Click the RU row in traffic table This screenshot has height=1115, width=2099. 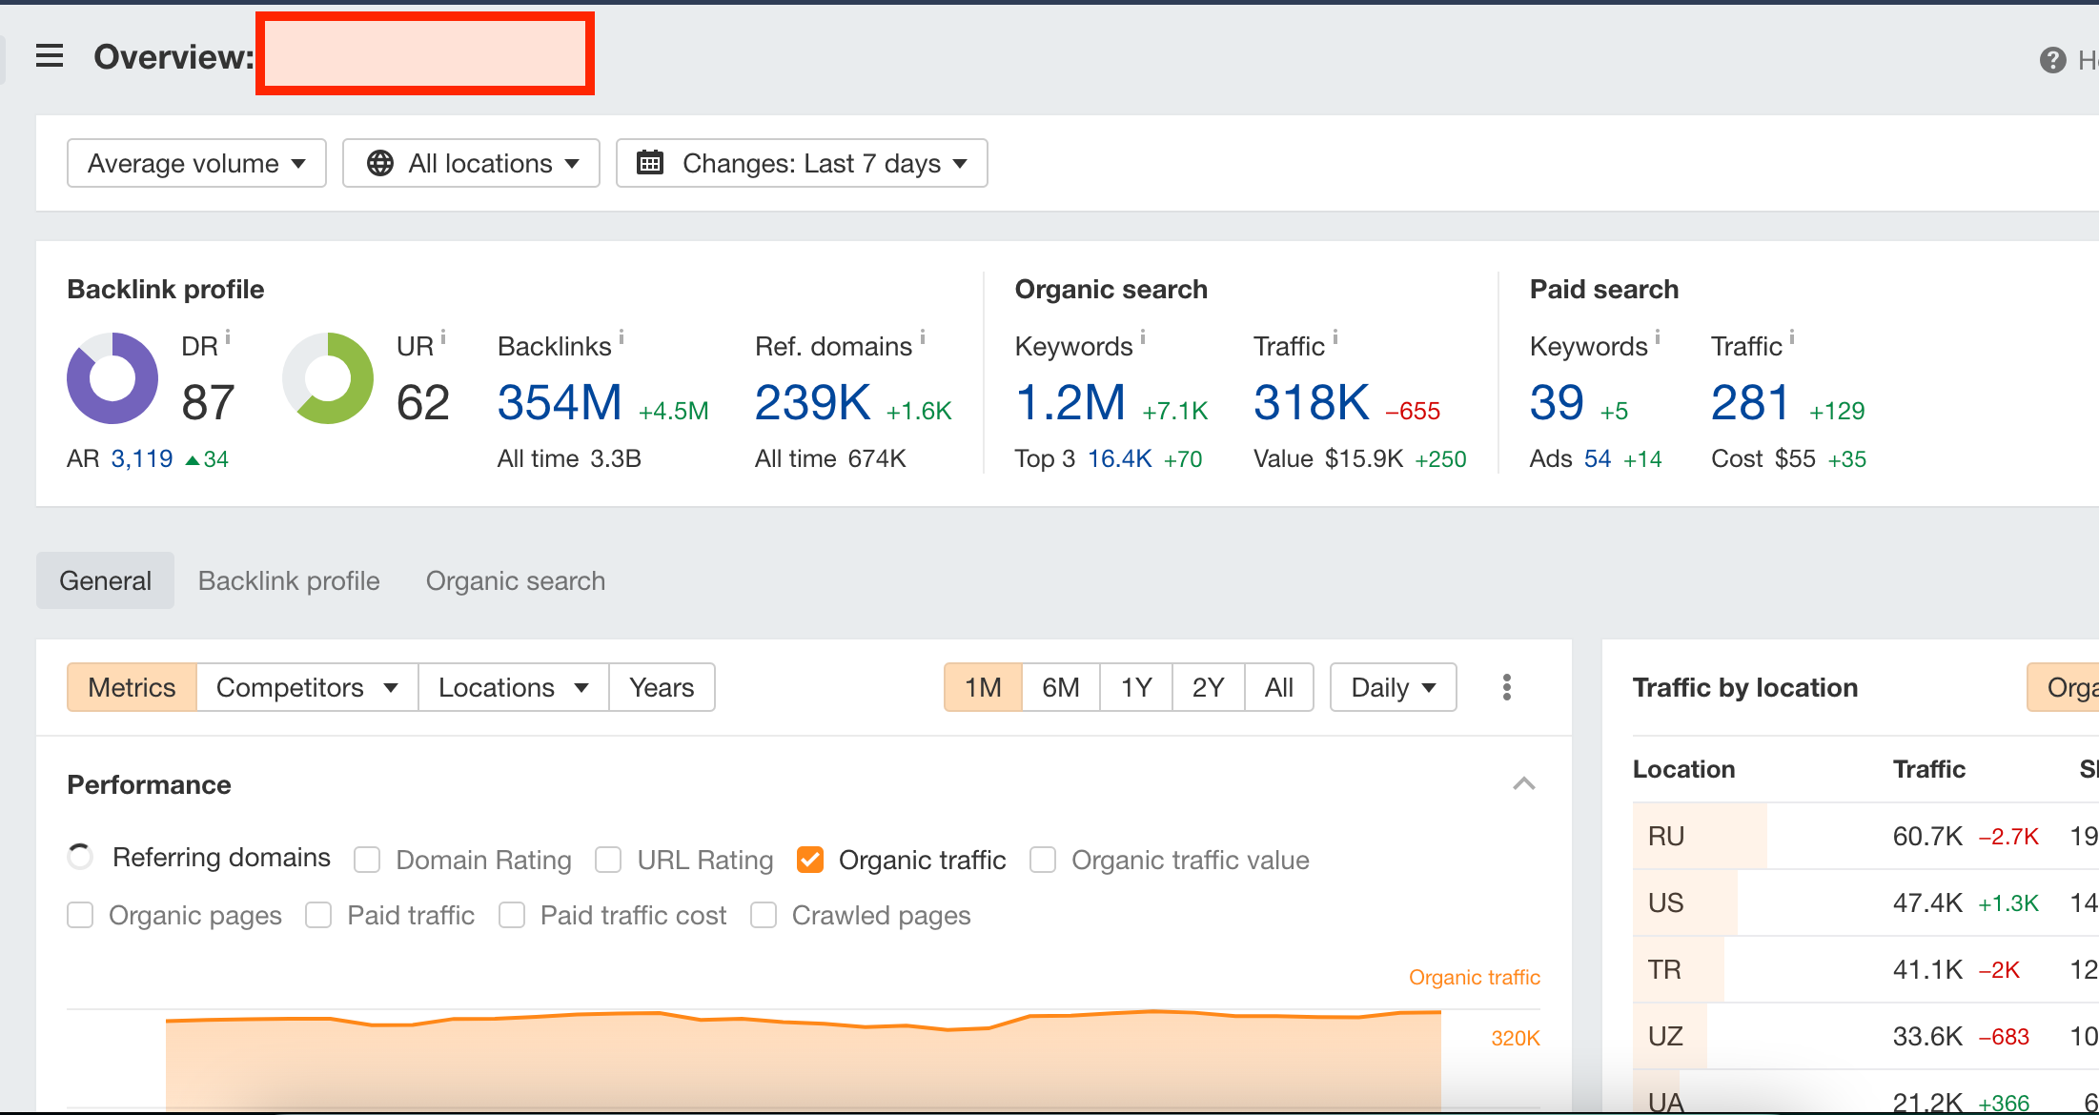[1666, 836]
